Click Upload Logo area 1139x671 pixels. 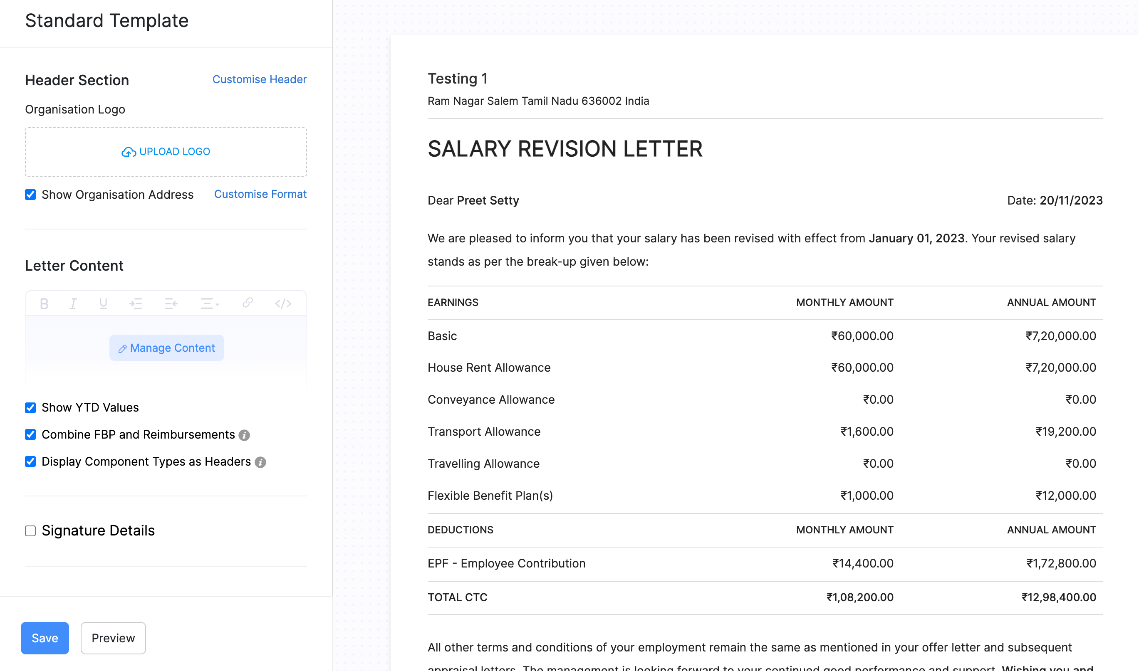click(x=166, y=152)
